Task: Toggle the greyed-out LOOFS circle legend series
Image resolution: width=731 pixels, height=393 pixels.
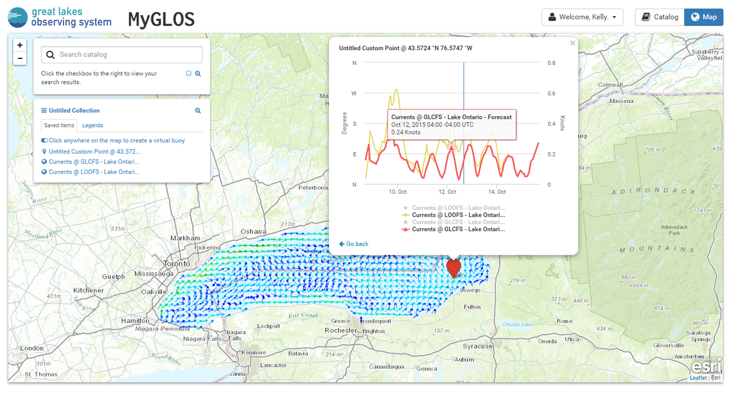Action: [454, 207]
